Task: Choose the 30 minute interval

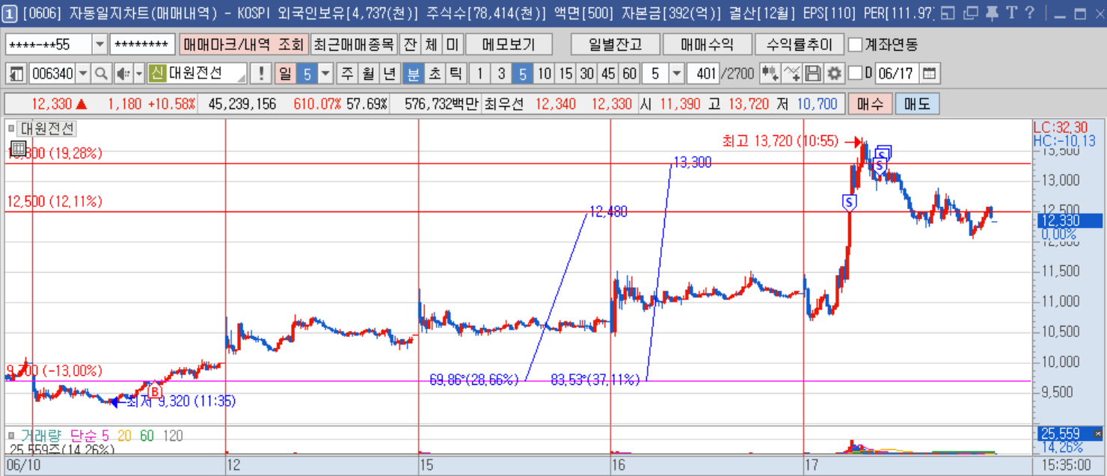Action: [587, 73]
